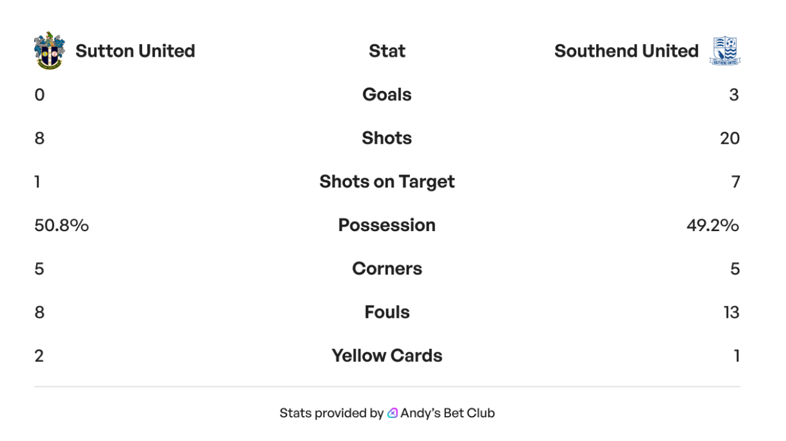This screenshot has height=441, width=786.
Task: Click the Sutton United club crest
Action: coord(49,50)
